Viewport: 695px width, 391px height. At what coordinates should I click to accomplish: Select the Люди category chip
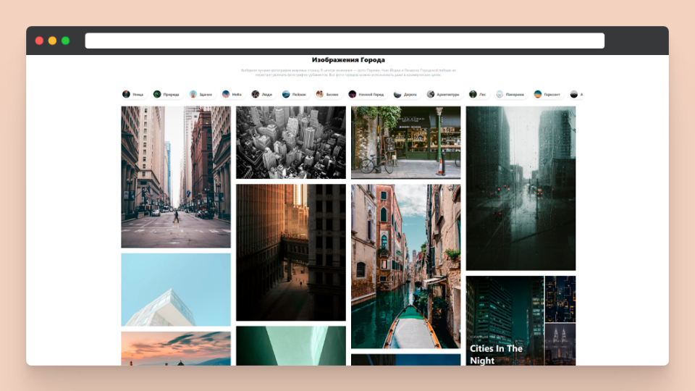(262, 94)
